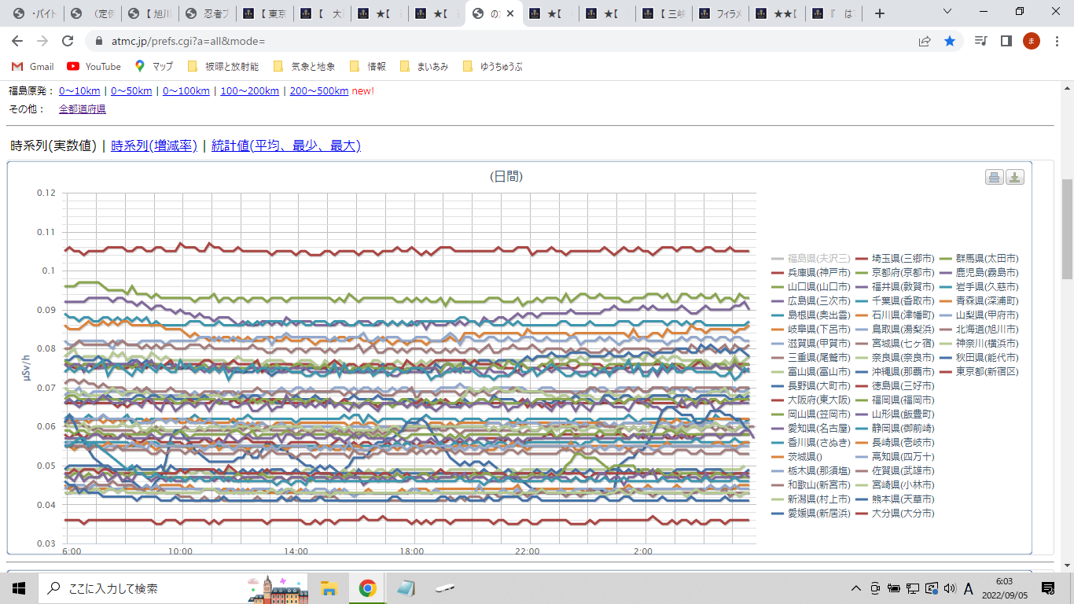This screenshot has width=1074, height=604.
Task: Toggle 大分県(大分市) legend entry
Action: tap(903, 513)
